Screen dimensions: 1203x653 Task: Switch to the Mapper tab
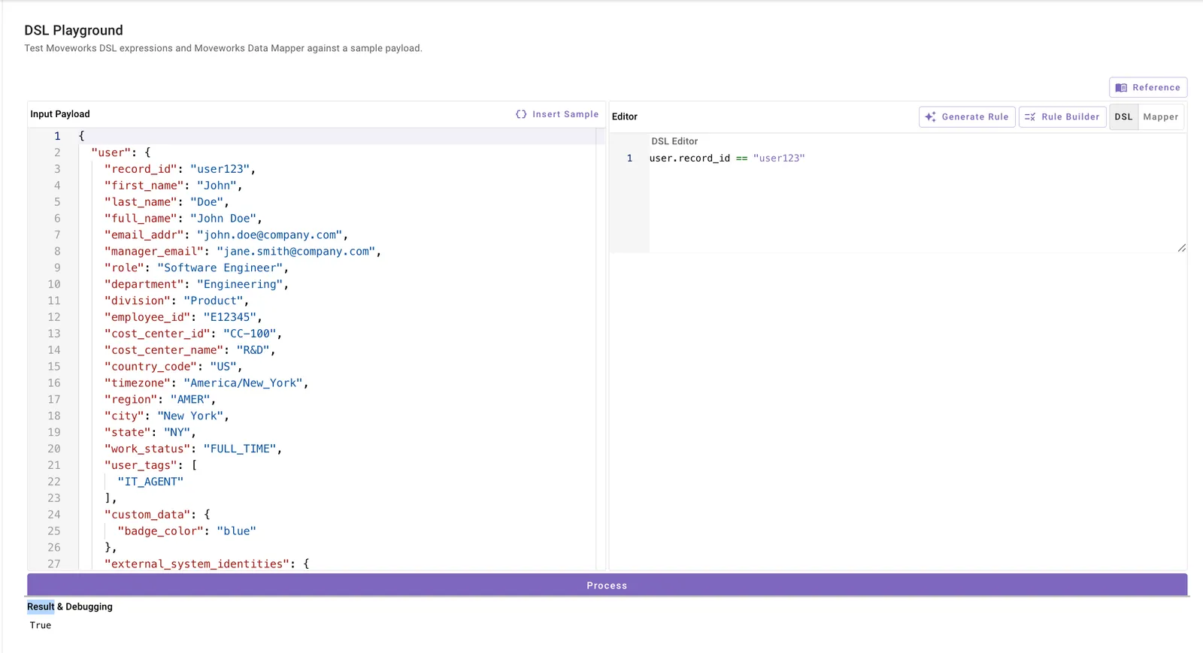pyautogui.click(x=1161, y=117)
